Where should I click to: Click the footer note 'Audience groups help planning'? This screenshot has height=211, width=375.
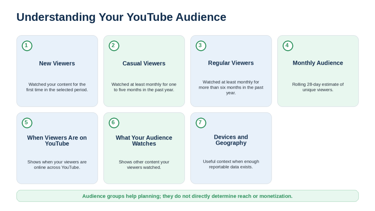coord(187,196)
